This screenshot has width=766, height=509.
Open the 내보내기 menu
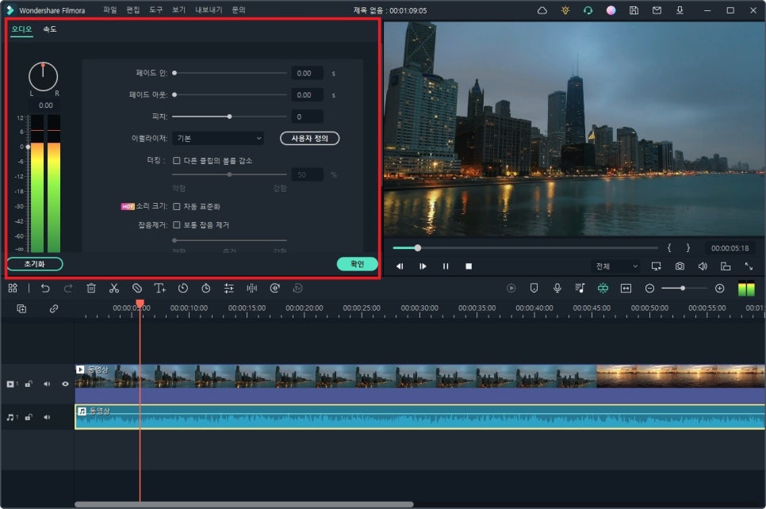(209, 10)
